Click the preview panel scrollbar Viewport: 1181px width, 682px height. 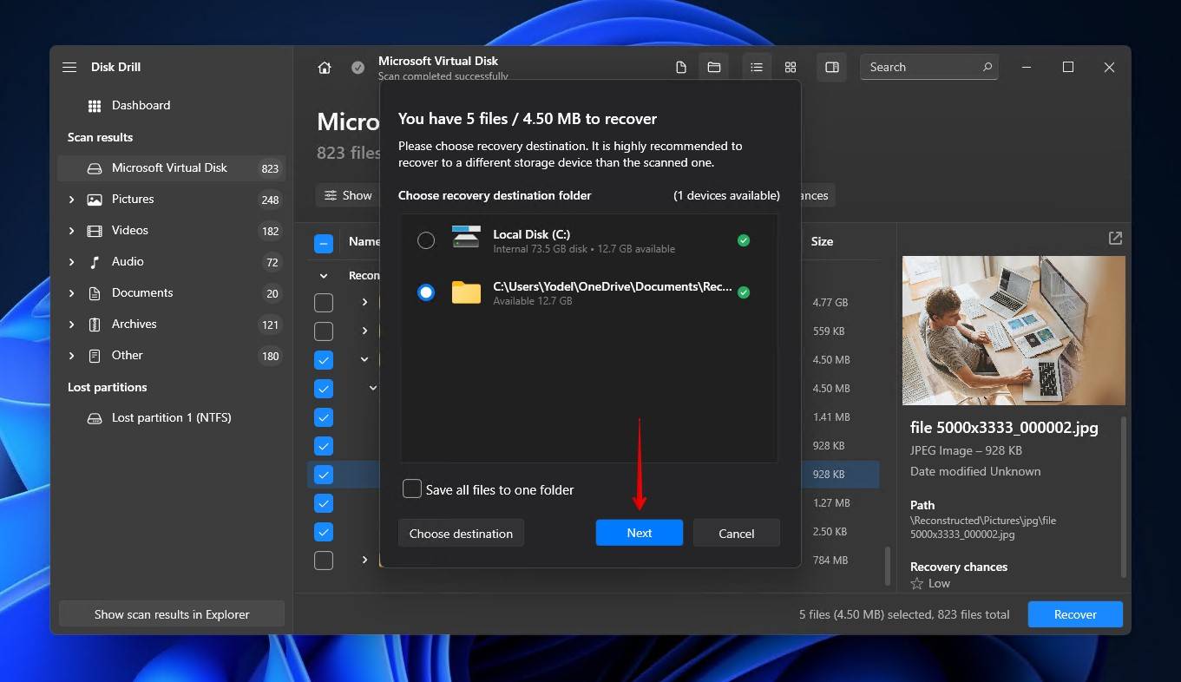coord(1125,496)
